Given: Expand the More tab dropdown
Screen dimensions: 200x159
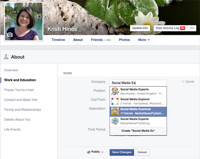Looking at the screenshot, I should 144,40.
